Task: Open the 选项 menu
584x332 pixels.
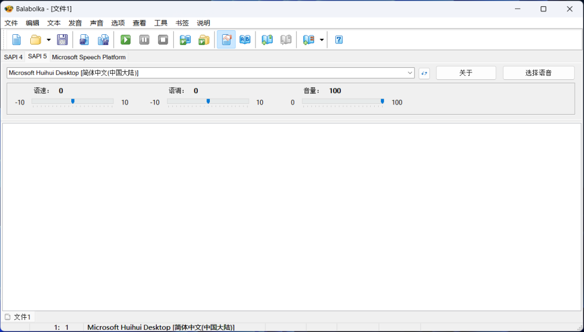Action: [117, 23]
